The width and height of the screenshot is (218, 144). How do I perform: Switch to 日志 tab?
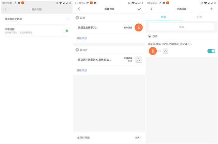click(199, 17)
